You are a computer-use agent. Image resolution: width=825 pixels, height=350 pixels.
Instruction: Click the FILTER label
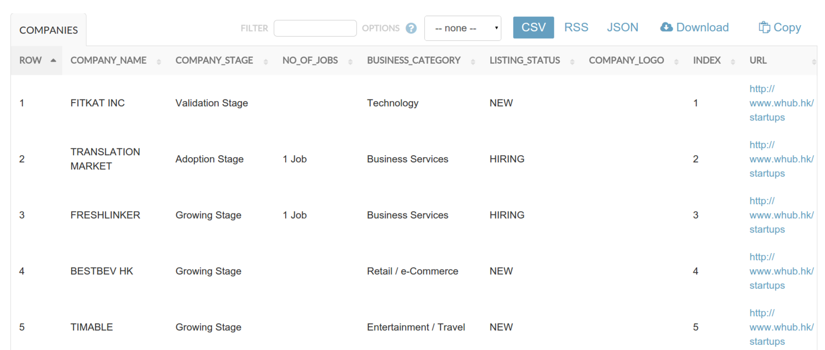pos(254,28)
